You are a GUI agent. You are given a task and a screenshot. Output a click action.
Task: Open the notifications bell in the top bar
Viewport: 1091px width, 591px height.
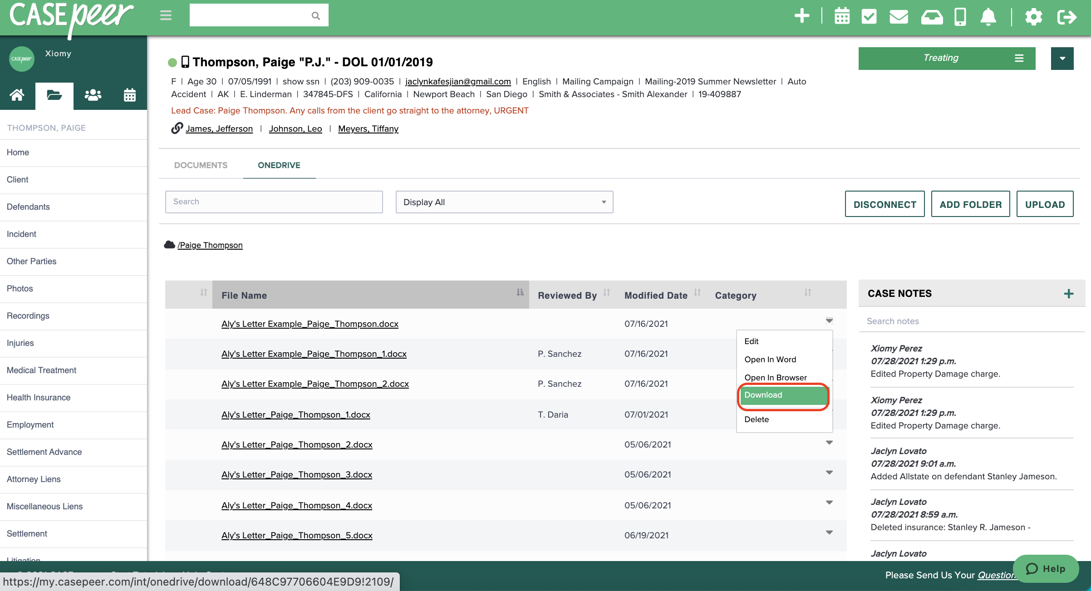click(989, 16)
